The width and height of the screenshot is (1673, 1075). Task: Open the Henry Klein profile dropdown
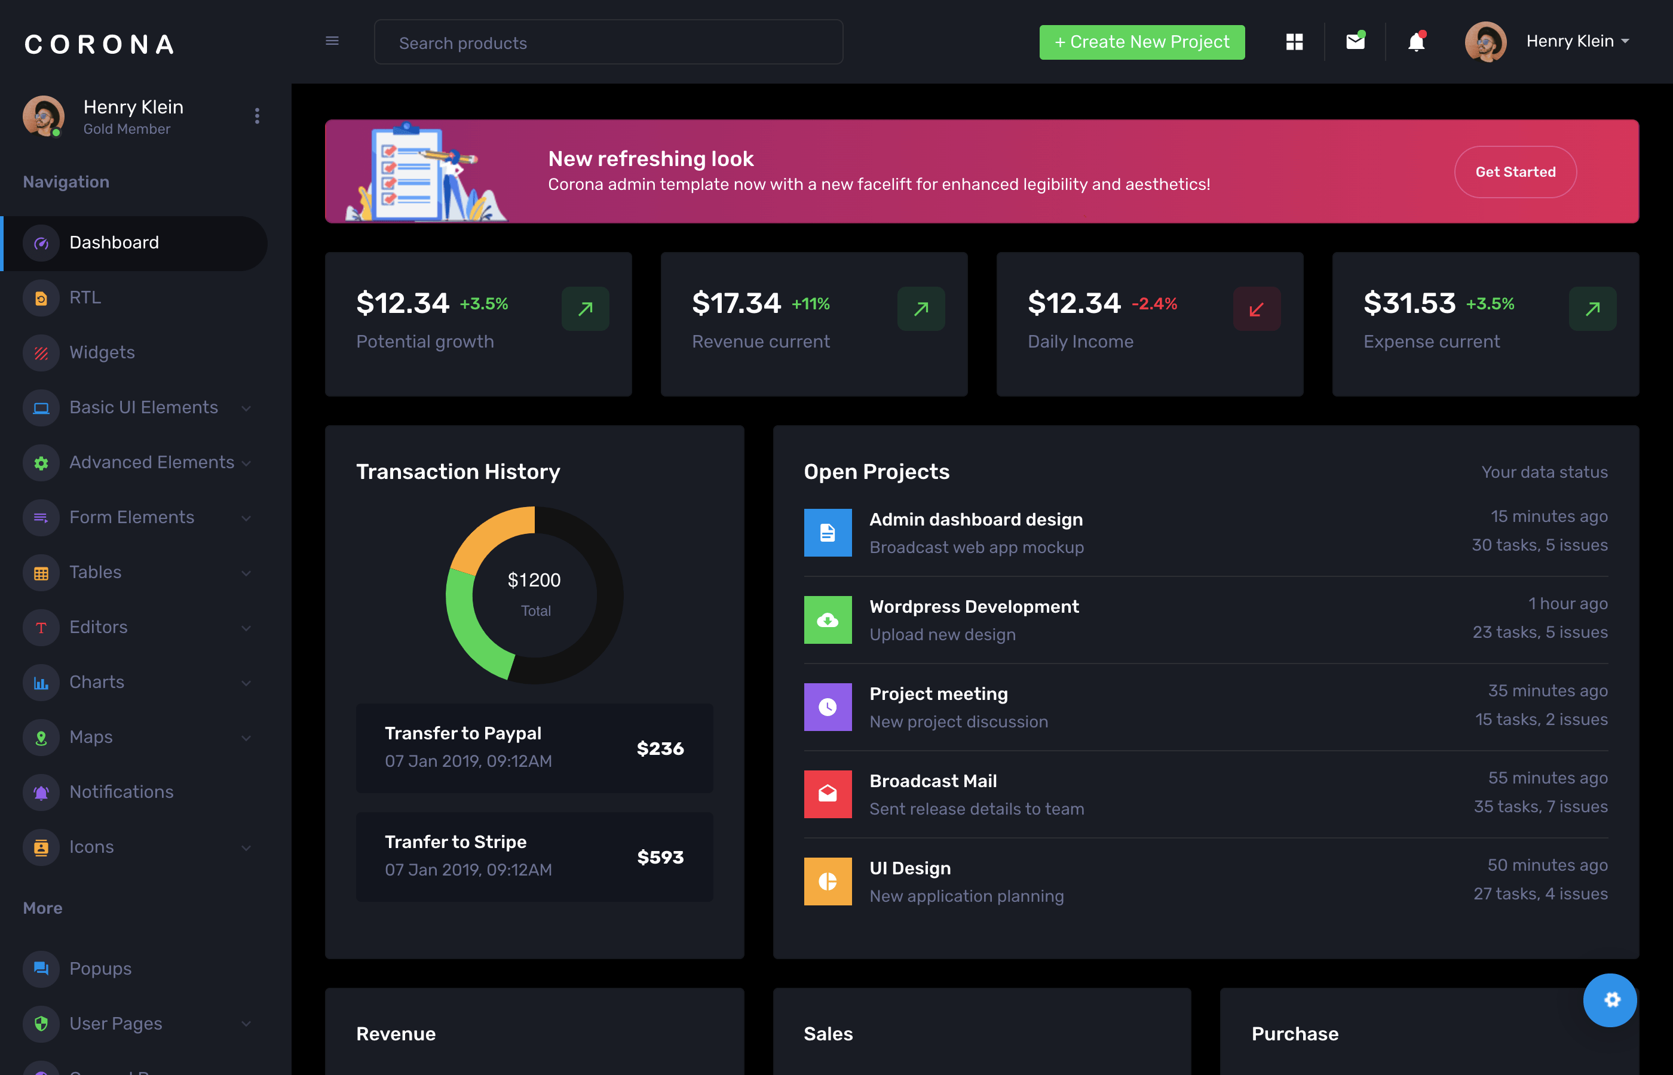click(1577, 41)
